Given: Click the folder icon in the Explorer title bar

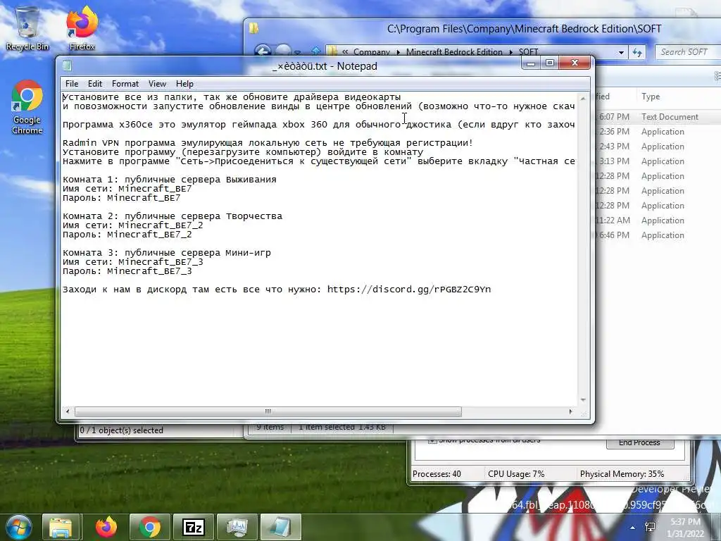Looking at the screenshot, I should tap(253, 28).
